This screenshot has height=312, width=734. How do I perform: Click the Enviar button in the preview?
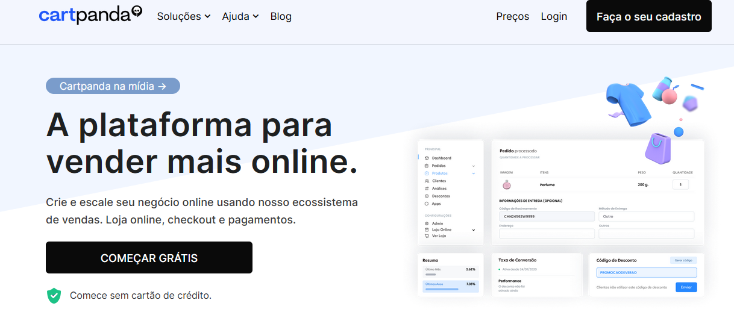tap(686, 287)
